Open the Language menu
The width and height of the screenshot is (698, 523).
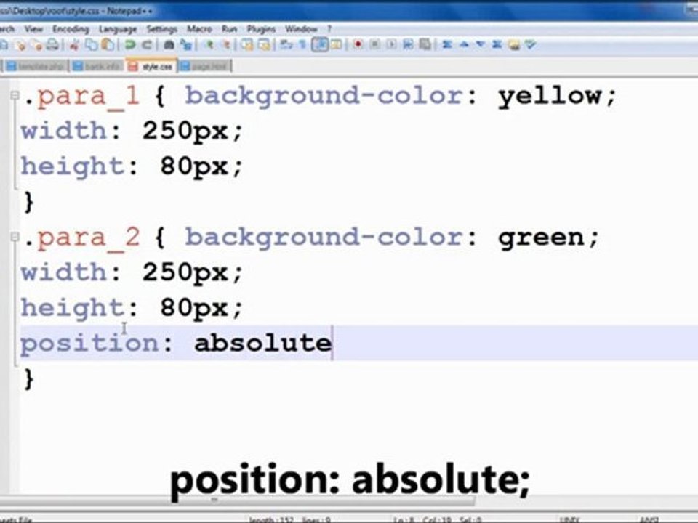pyautogui.click(x=118, y=29)
